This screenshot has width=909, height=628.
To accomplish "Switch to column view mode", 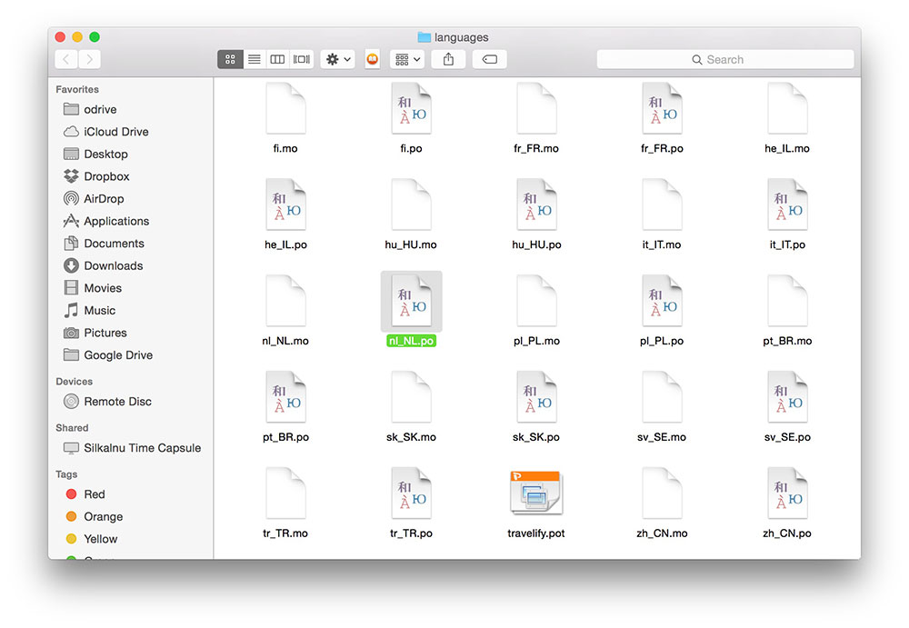I will 278,59.
